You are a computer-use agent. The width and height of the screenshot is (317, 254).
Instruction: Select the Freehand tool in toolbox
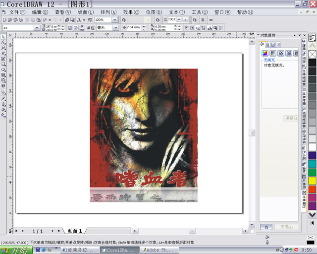coord(3,53)
